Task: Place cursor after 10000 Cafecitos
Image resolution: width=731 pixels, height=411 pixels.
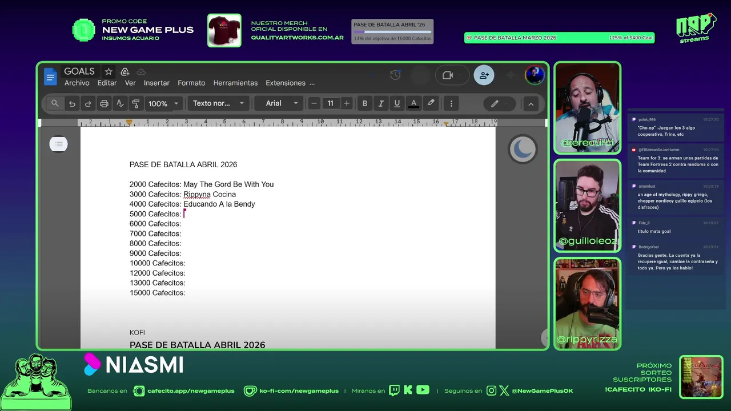Action: pos(187,263)
